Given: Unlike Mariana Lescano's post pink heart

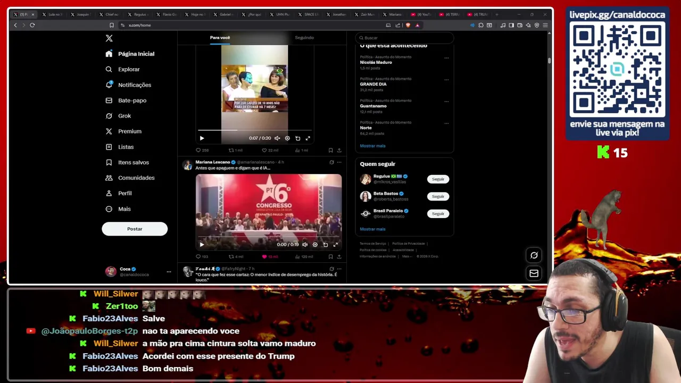Looking at the screenshot, I should click(269, 257).
